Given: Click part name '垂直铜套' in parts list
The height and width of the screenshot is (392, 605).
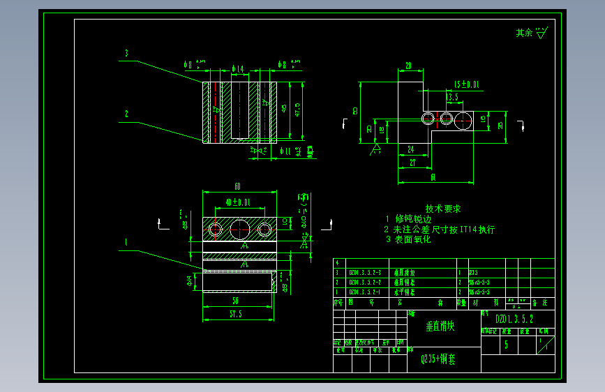Looking at the screenshot, I should coord(404,282).
